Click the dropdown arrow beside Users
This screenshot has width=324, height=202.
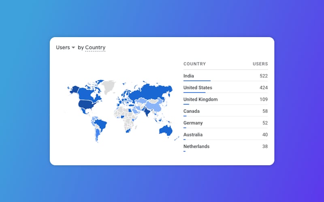click(73, 48)
